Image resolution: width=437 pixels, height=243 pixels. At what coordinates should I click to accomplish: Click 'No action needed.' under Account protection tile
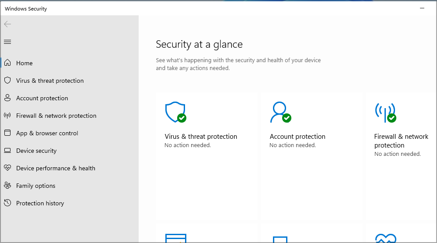[x=293, y=145]
